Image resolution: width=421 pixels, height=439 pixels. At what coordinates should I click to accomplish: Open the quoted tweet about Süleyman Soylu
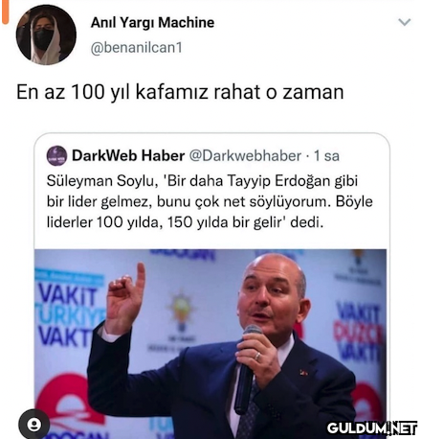point(211,286)
